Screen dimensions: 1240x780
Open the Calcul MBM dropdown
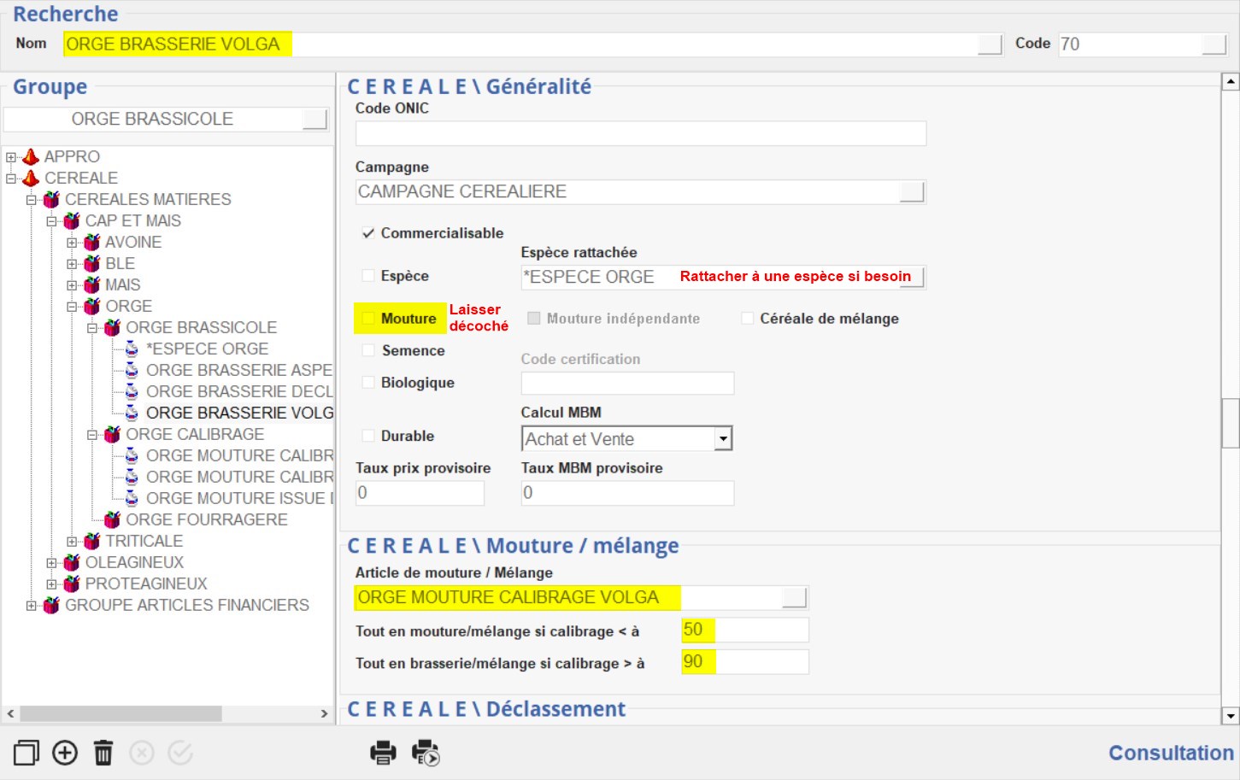(x=723, y=439)
